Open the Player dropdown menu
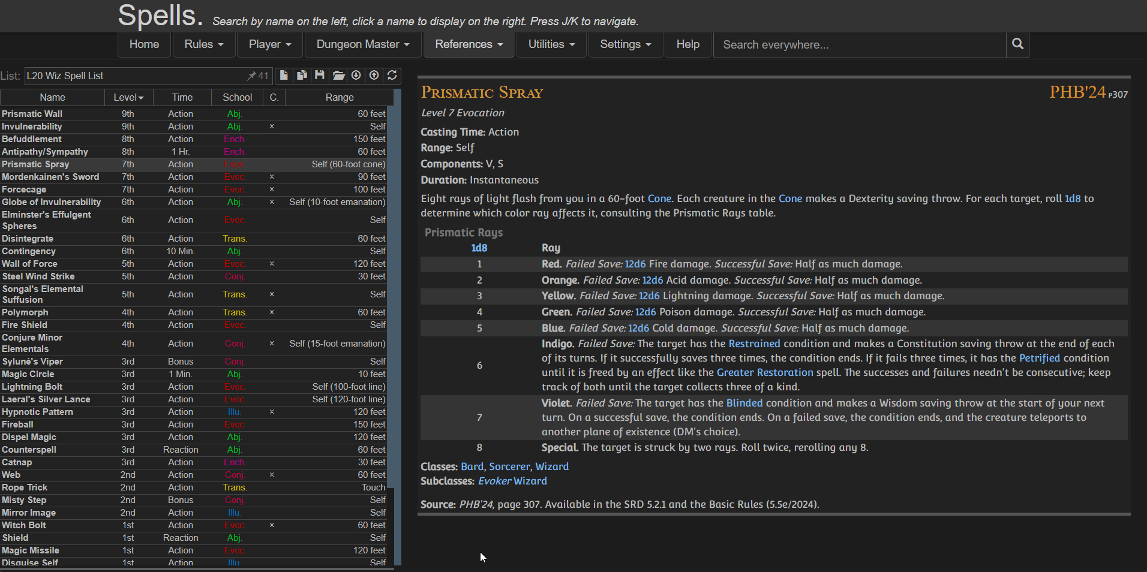Viewport: 1147px width, 572px height. pos(270,44)
